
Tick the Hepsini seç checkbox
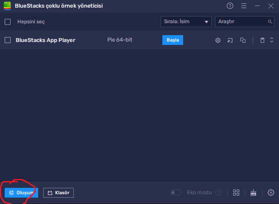8,22
